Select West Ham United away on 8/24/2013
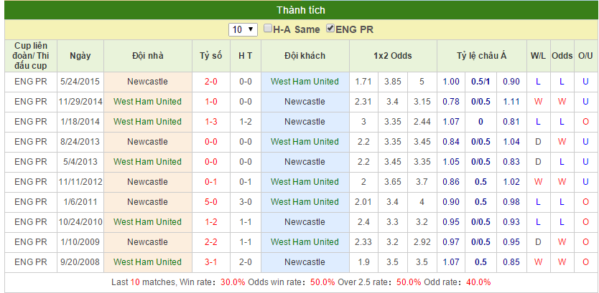Viewport: 599px width, 293px height. [305, 142]
